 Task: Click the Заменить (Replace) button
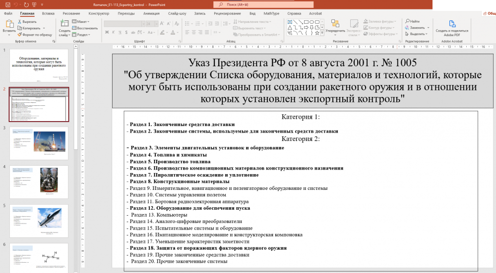point(416,28)
